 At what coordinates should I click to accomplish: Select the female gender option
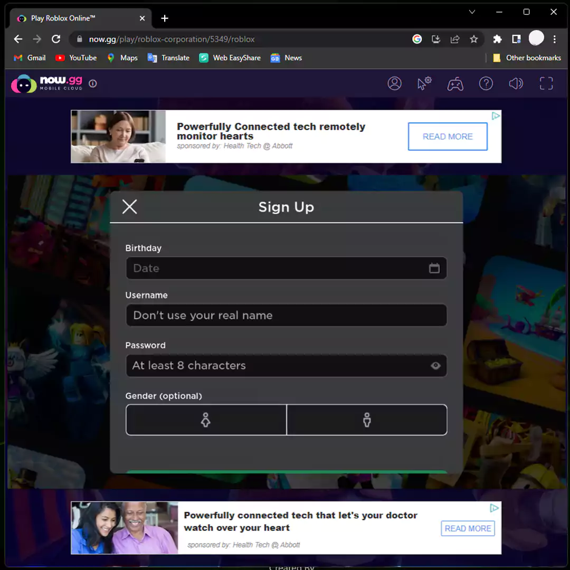[206, 420]
